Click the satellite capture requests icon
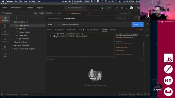The width and height of the screenshot is (175, 98). click(x=117, y=8)
